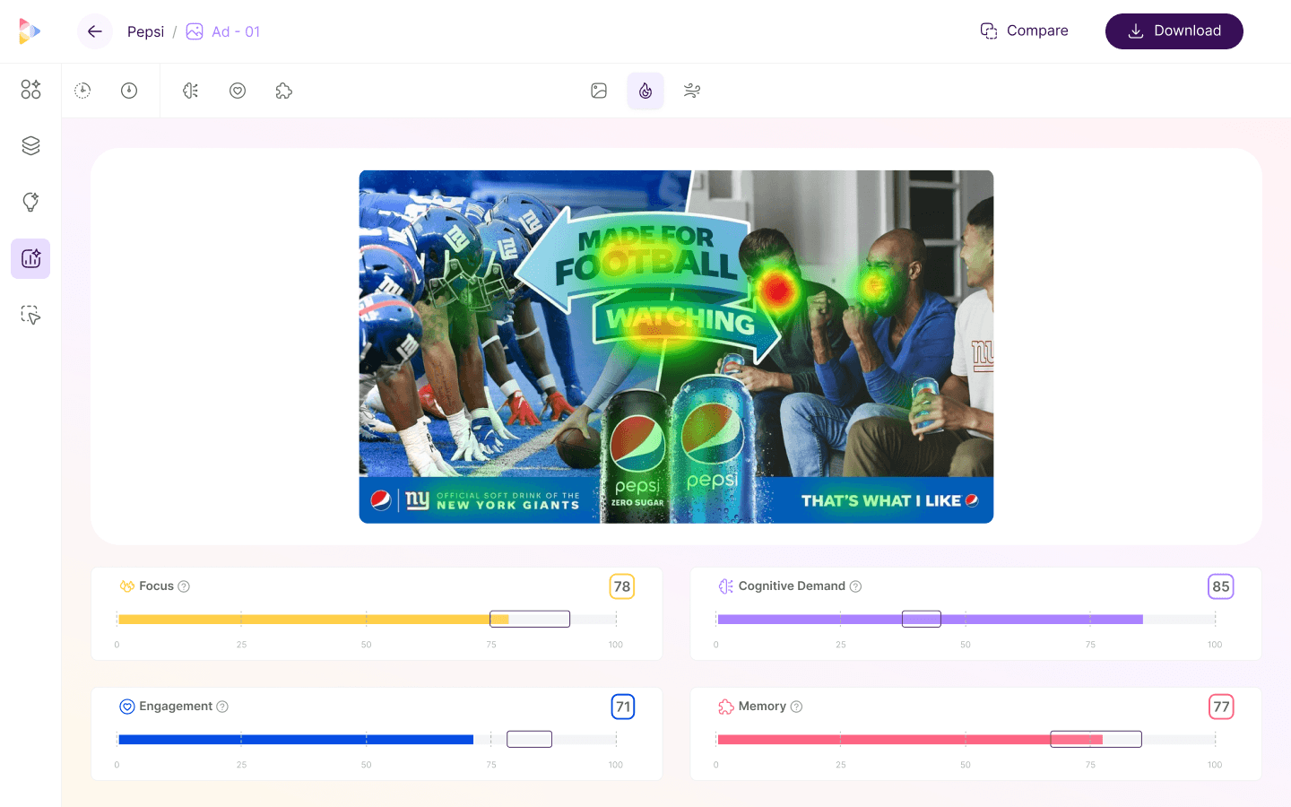Go back using the arrow button

[94, 30]
